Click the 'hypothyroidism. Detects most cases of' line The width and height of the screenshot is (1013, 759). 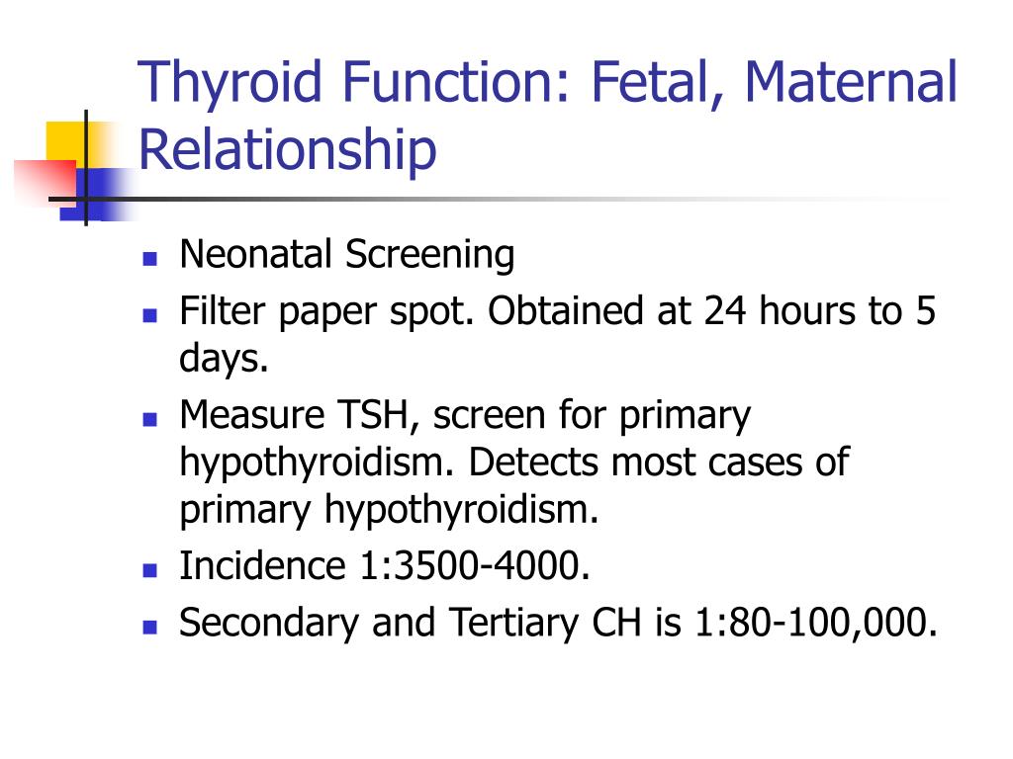point(514,463)
